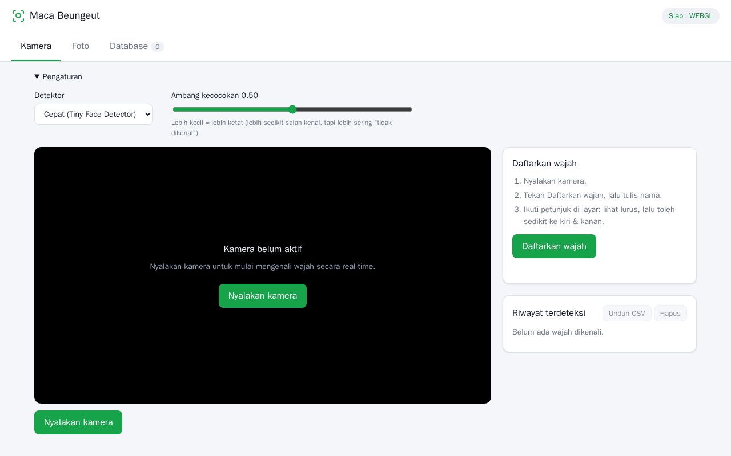
Task: Click the Maca Beungeut app title
Action: point(65,15)
